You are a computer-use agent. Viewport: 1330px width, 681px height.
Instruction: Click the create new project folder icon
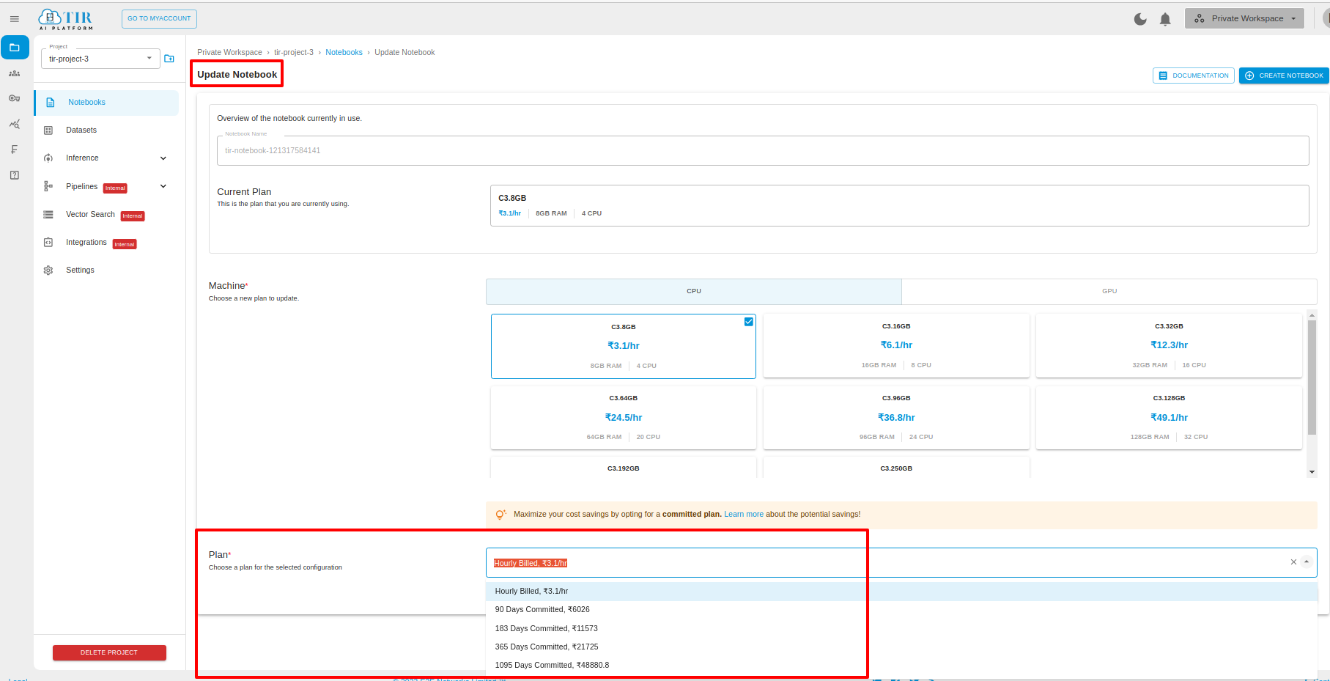(169, 59)
